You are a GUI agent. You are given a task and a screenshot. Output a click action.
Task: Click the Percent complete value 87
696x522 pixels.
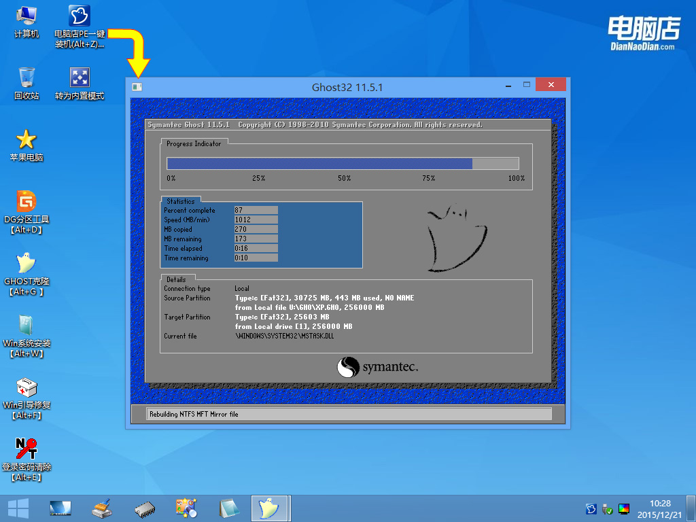[x=256, y=210]
